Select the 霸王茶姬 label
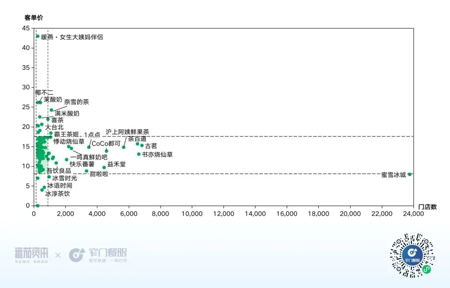The width and height of the screenshot is (450, 288). [66, 134]
